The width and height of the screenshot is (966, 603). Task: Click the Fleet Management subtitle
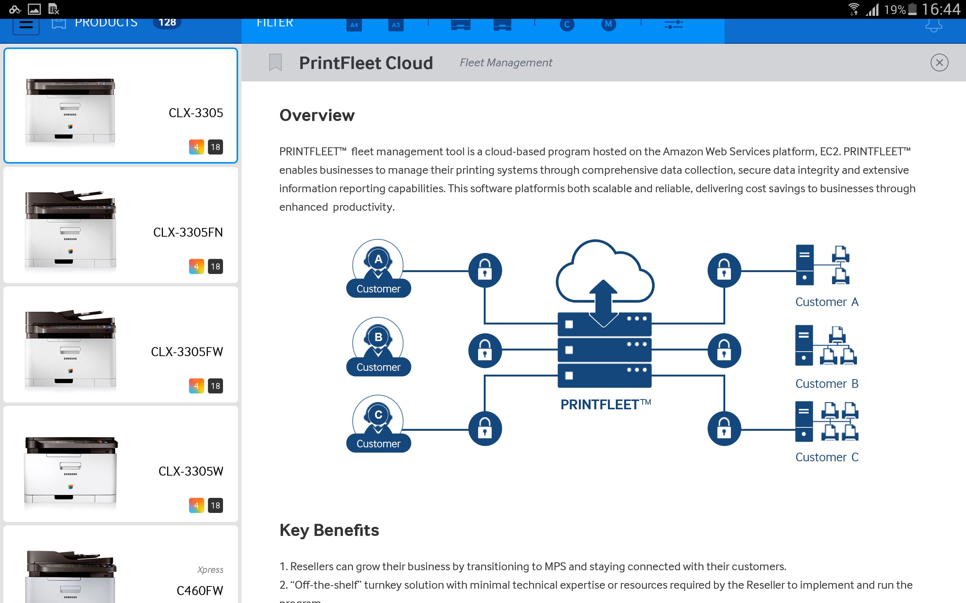(506, 63)
